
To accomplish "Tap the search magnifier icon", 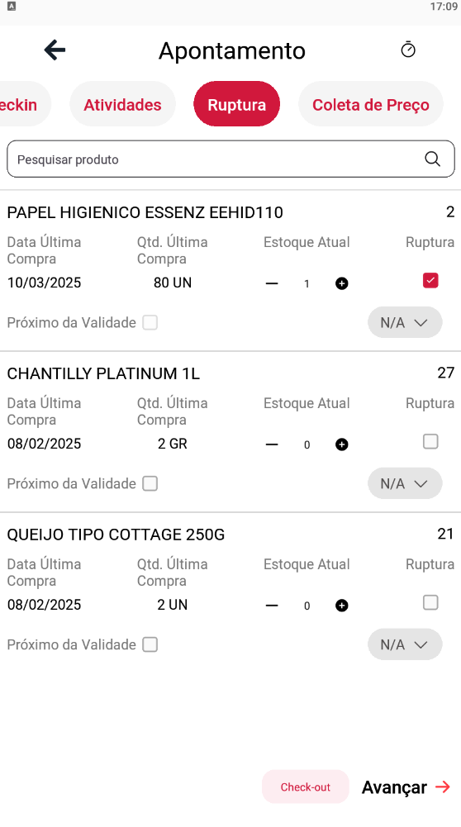I will click(x=433, y=159).
